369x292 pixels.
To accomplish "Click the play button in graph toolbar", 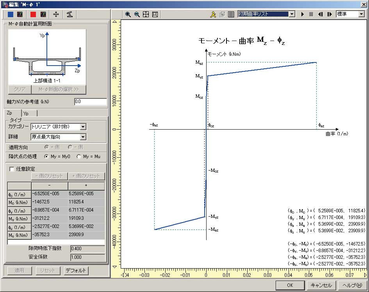I will point(302,14).
